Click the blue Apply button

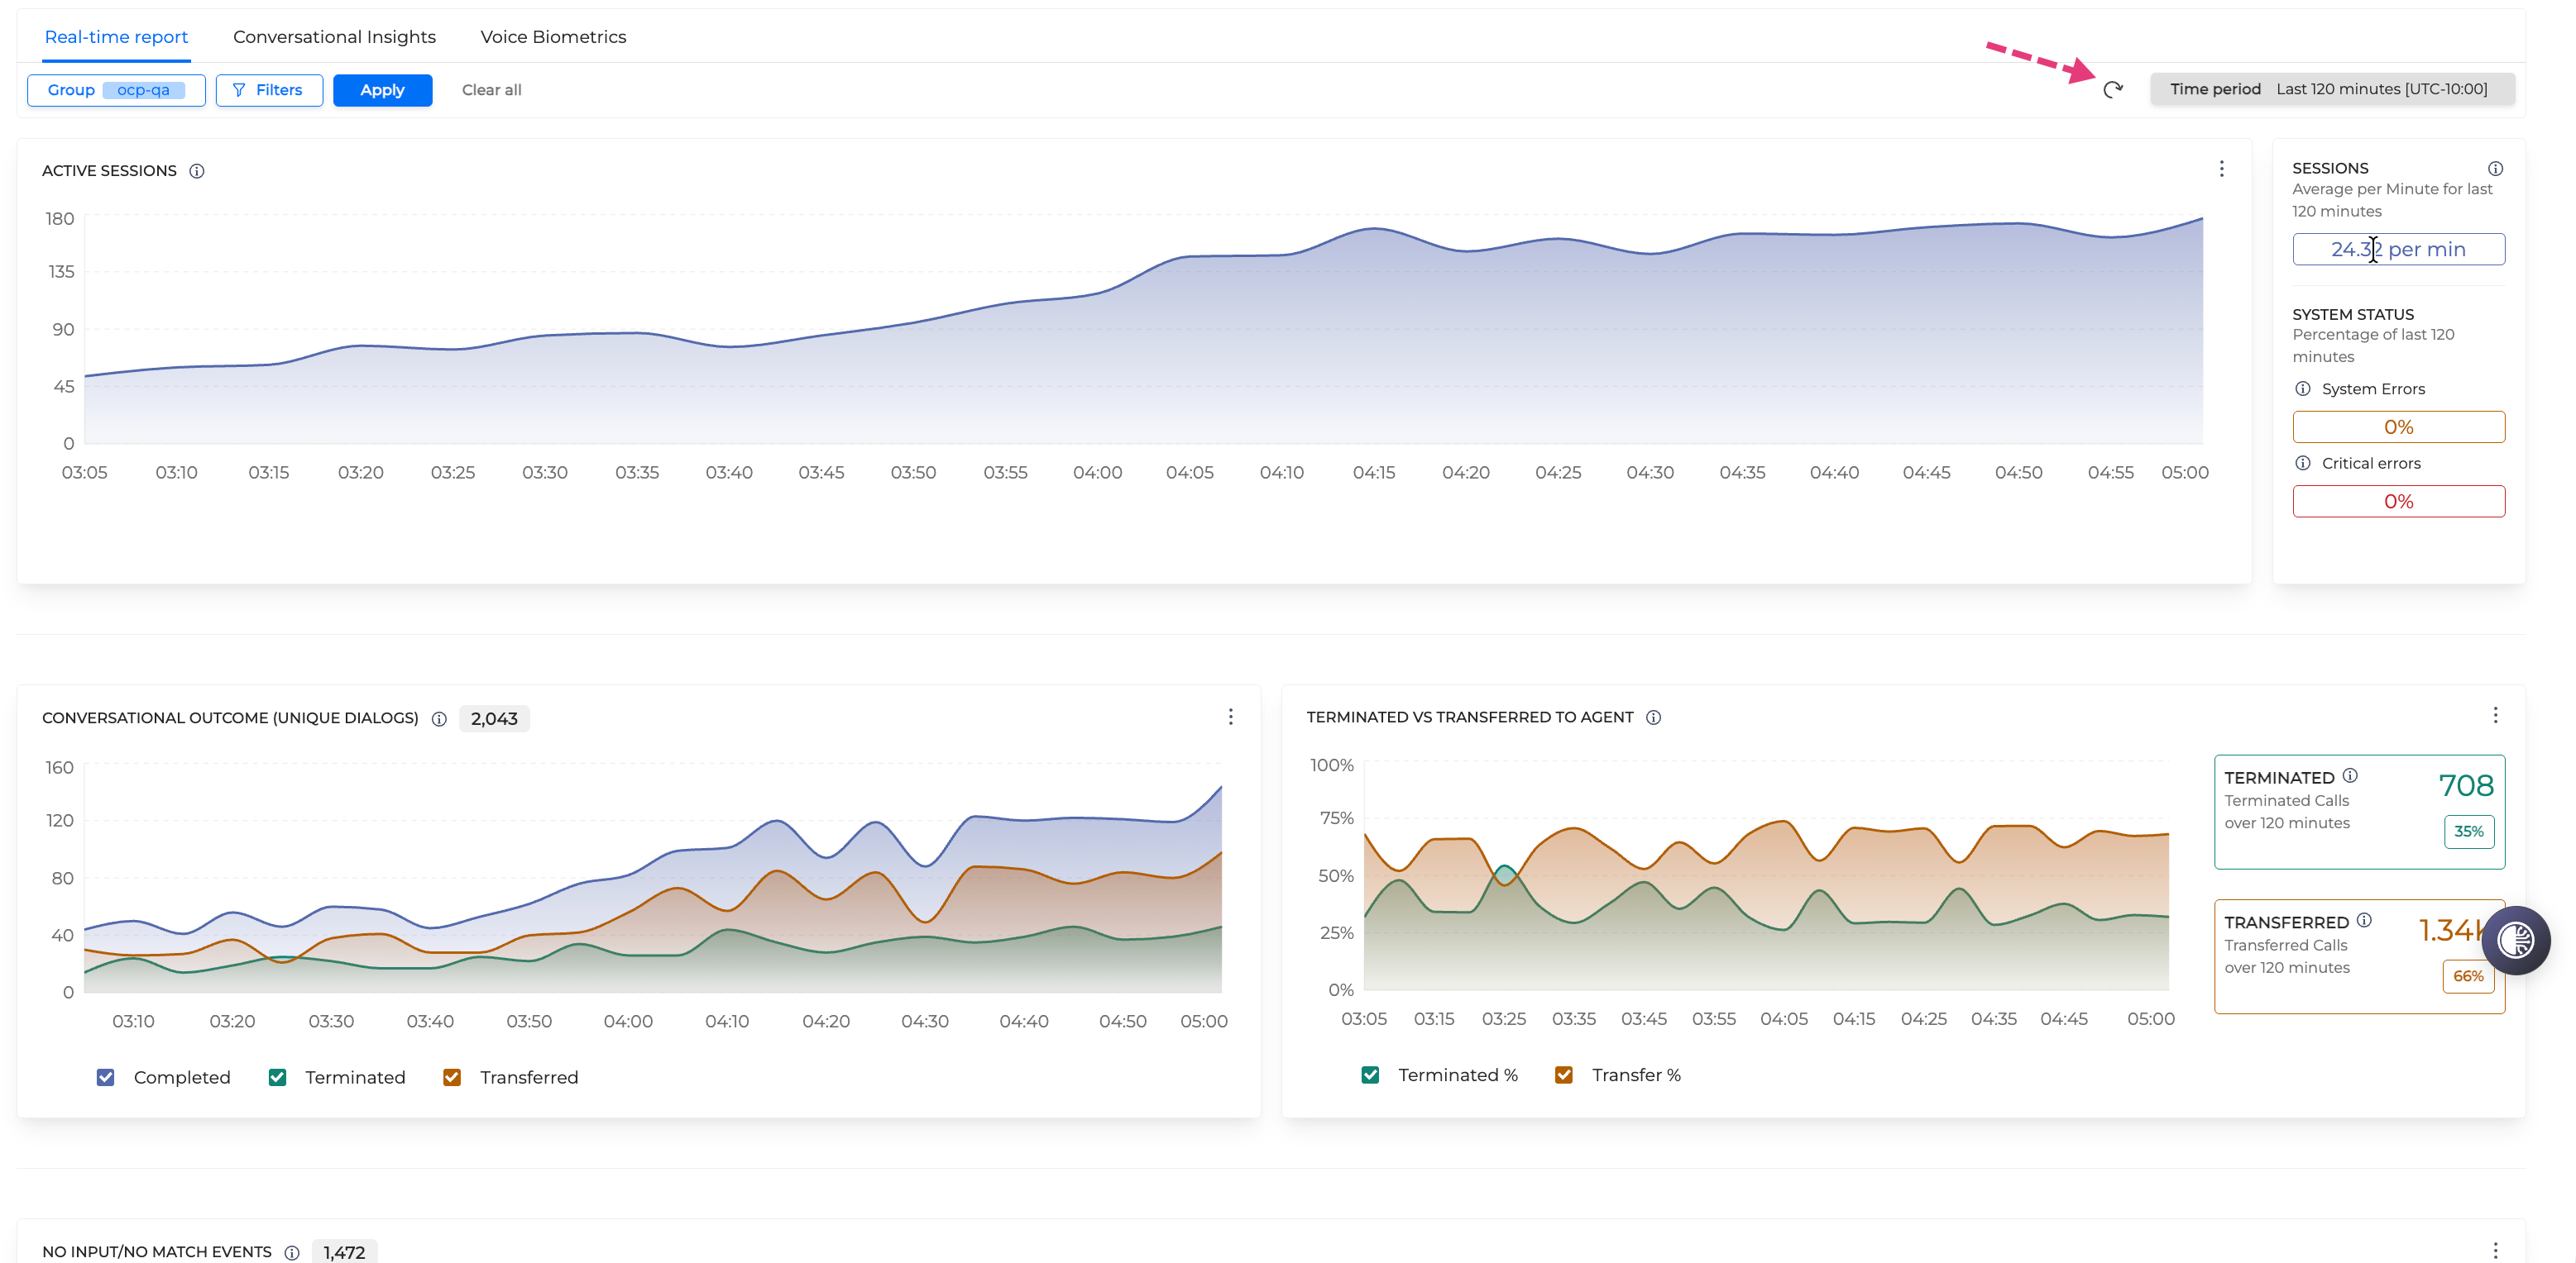pyautogui.click(x=382, y=90)
